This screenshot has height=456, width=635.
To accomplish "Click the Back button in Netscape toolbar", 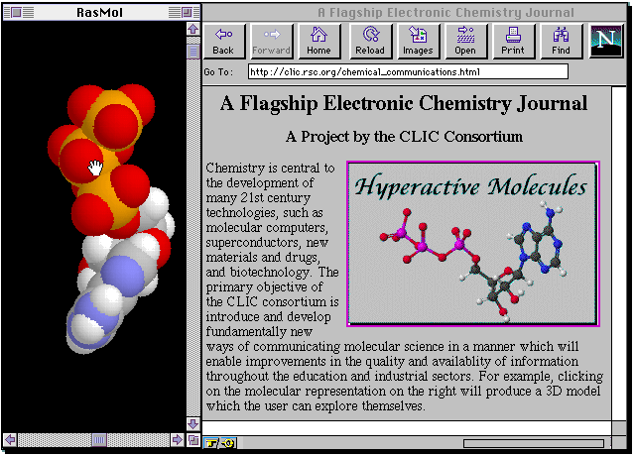I will 223,41.
